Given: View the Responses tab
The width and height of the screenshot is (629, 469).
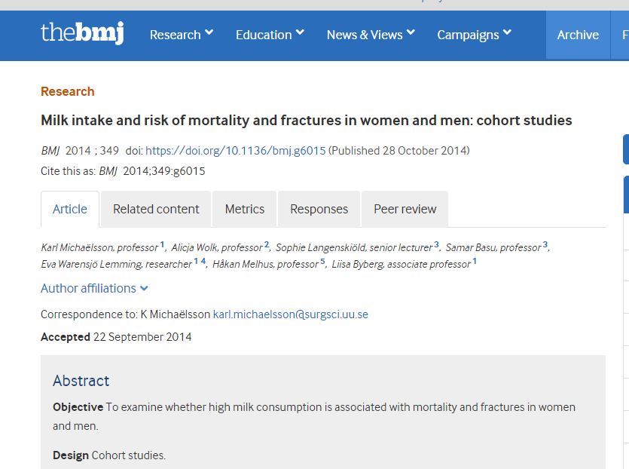Looking at the screenshot, I should coord(319,209).
